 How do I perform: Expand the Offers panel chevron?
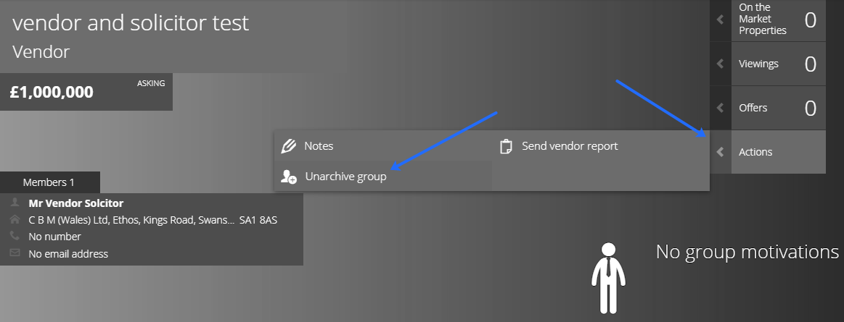coord(720,108)
